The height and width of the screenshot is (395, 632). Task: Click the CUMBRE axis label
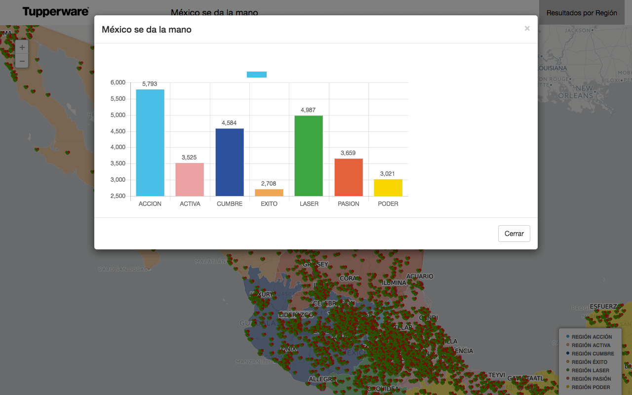click(230, 204)
